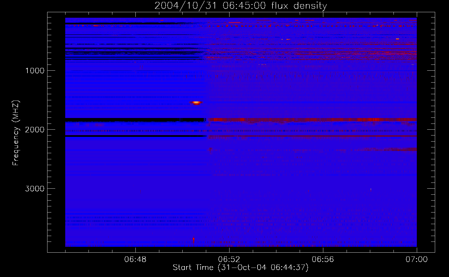449x277 pixels.
Task: Click the 07:00 time axis label
Action: coord(417,260)
